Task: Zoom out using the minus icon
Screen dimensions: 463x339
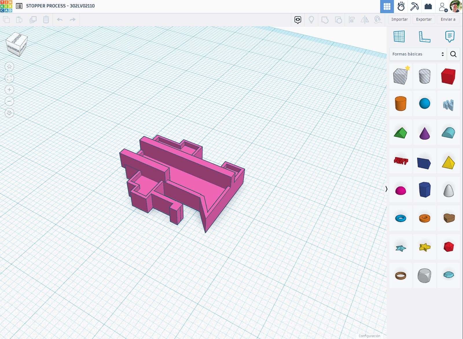Action: [9, 101]
